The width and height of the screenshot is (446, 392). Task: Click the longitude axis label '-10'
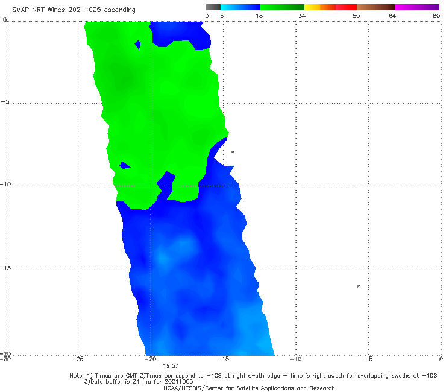coord(296,359)
